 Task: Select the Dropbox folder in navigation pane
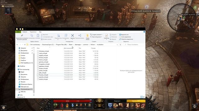tap(22, 58)
